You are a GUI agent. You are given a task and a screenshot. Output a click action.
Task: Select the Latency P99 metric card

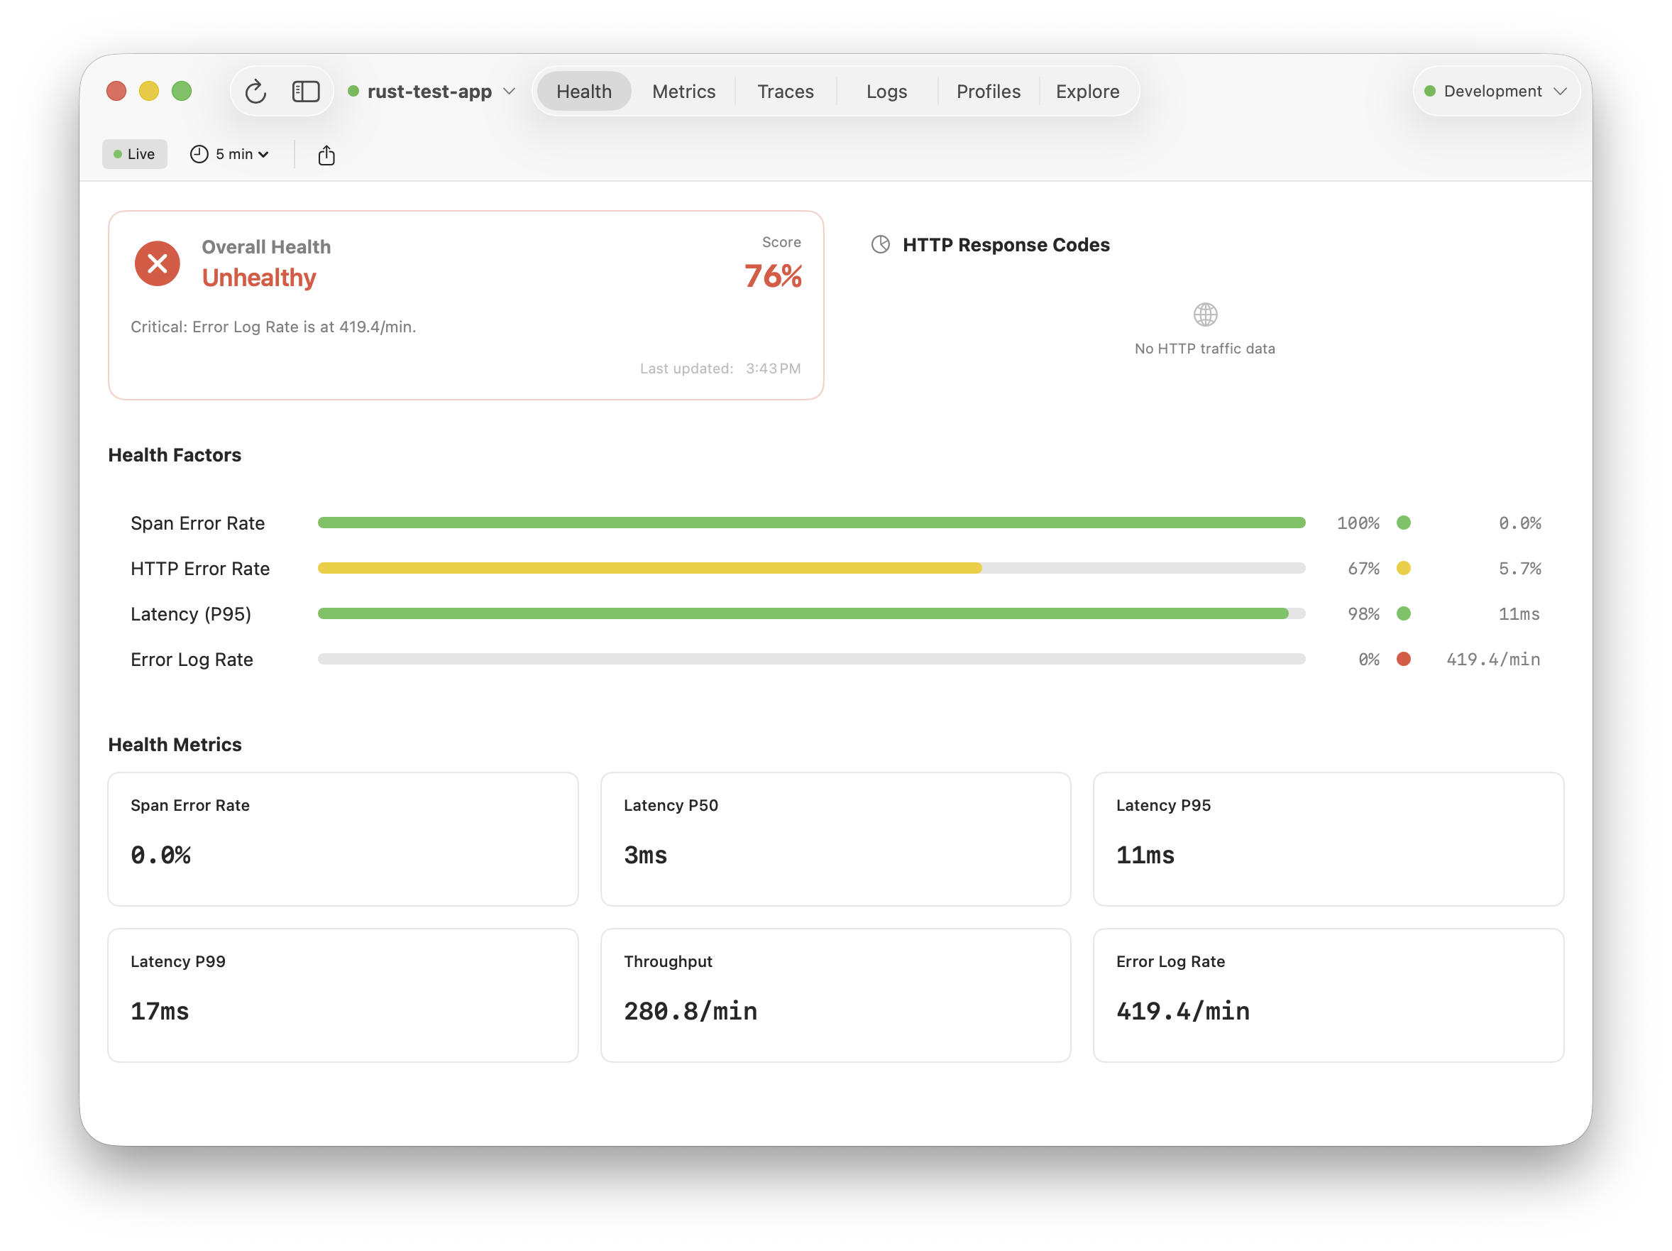[x=343, y=995]
